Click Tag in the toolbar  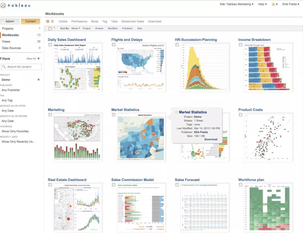[x=105, y=21]
